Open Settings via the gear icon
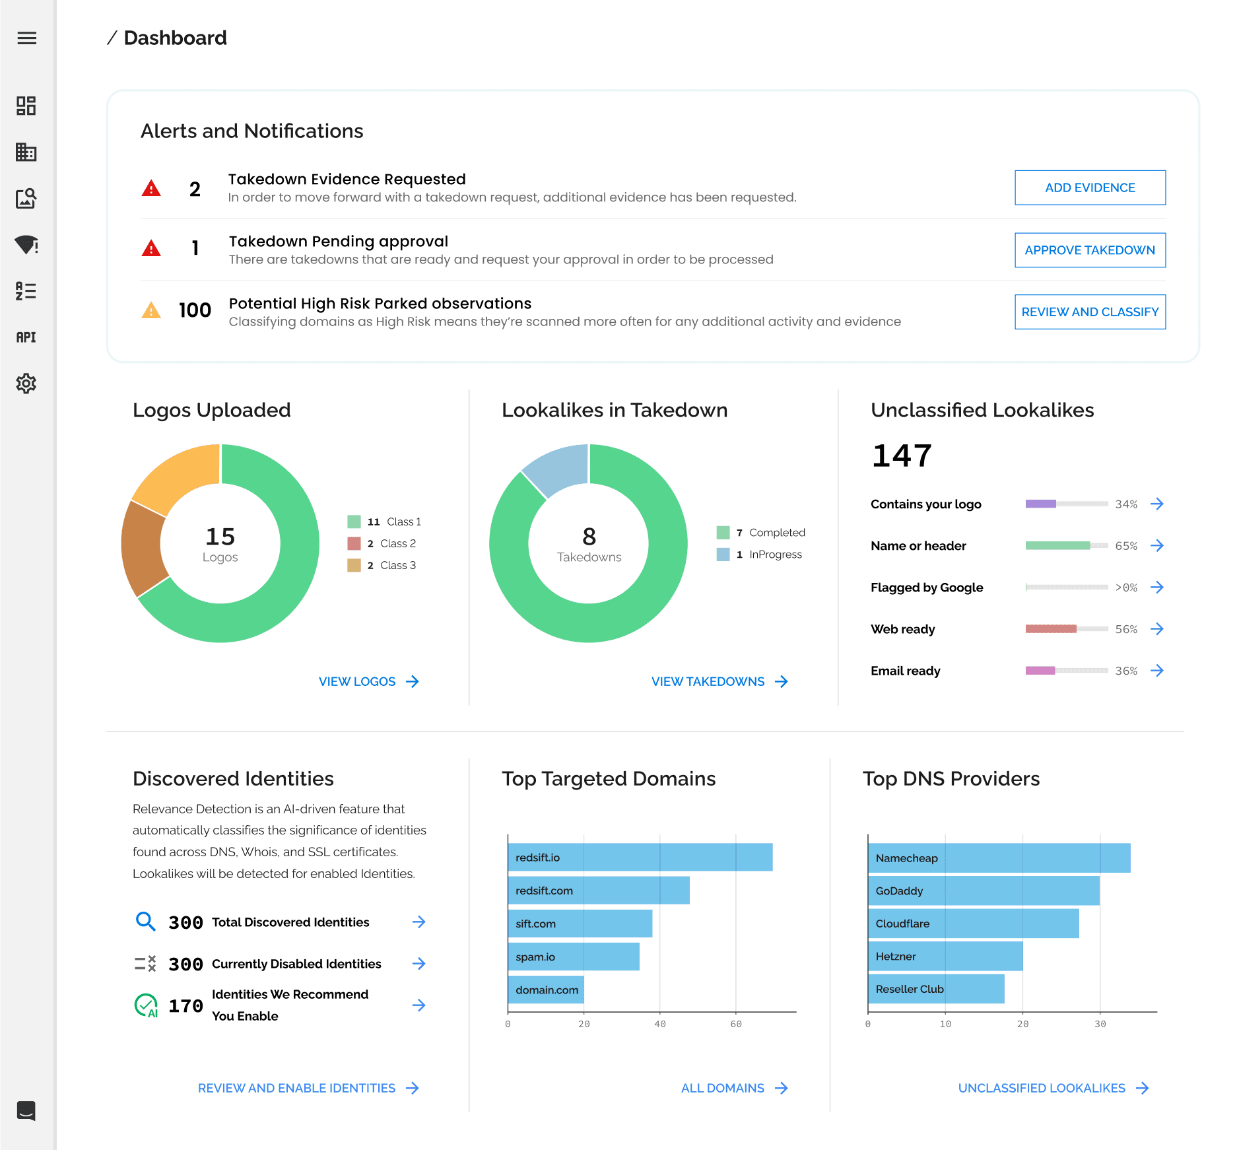The height and width of the screenshot is (1150, 1237). [x=26, y=384]
